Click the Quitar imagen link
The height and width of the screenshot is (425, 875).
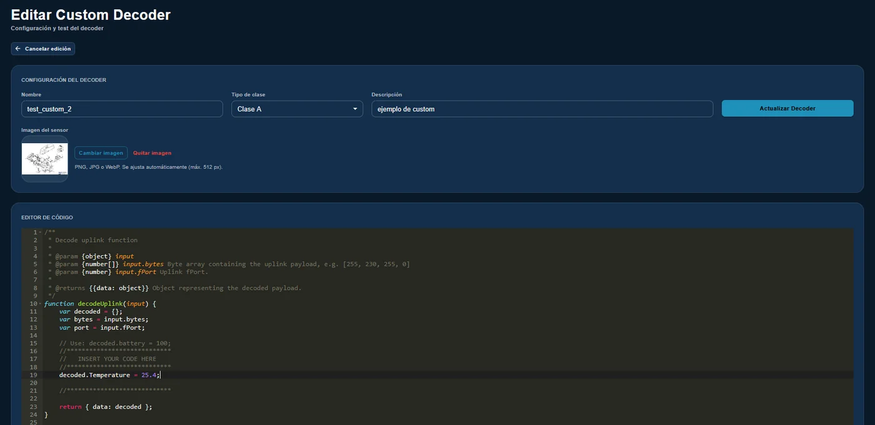[152, 152]
